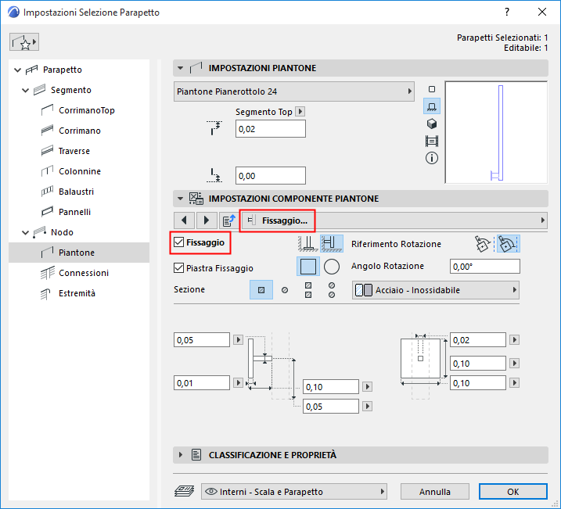Click arrow button next to 0,05 top-left field
The height and width of the screenshot is (509, 561).
(x=238, y=339)
